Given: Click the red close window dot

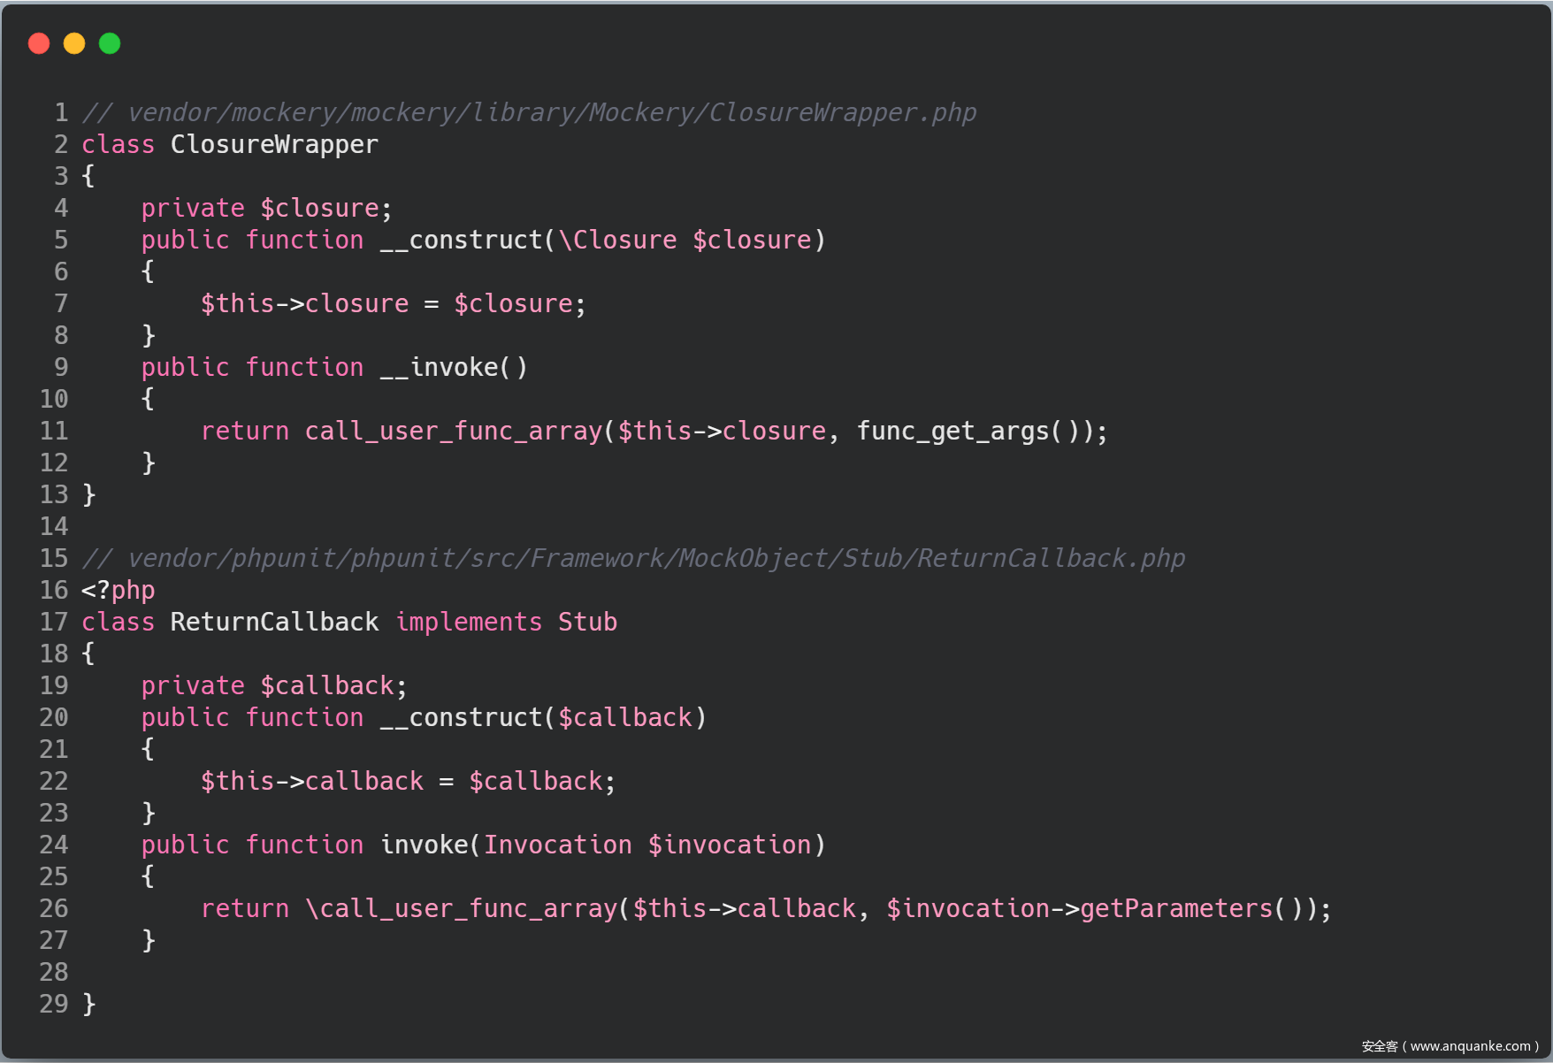Looking at the screenshot, I should pyautogui.click(x=39, y=43).
